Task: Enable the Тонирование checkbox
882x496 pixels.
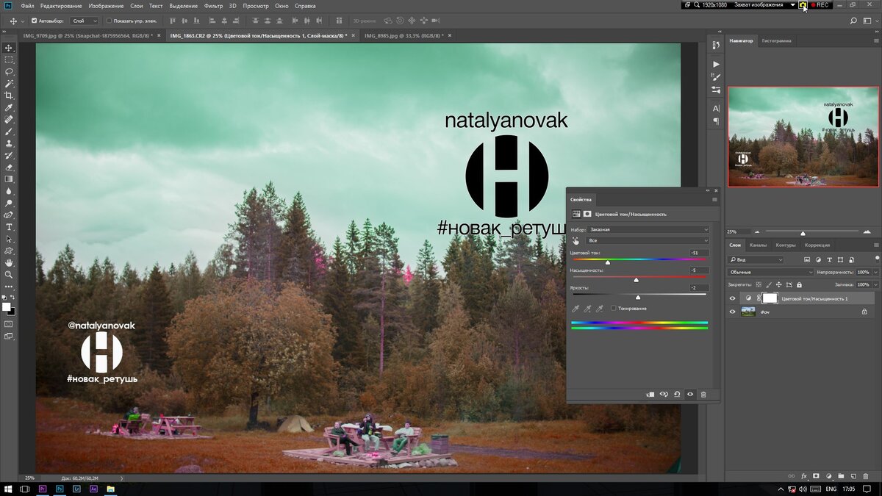Action: point(614,308)
